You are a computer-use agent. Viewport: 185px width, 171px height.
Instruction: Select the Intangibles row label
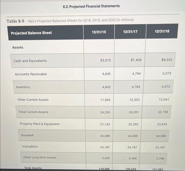click(30, 146)
